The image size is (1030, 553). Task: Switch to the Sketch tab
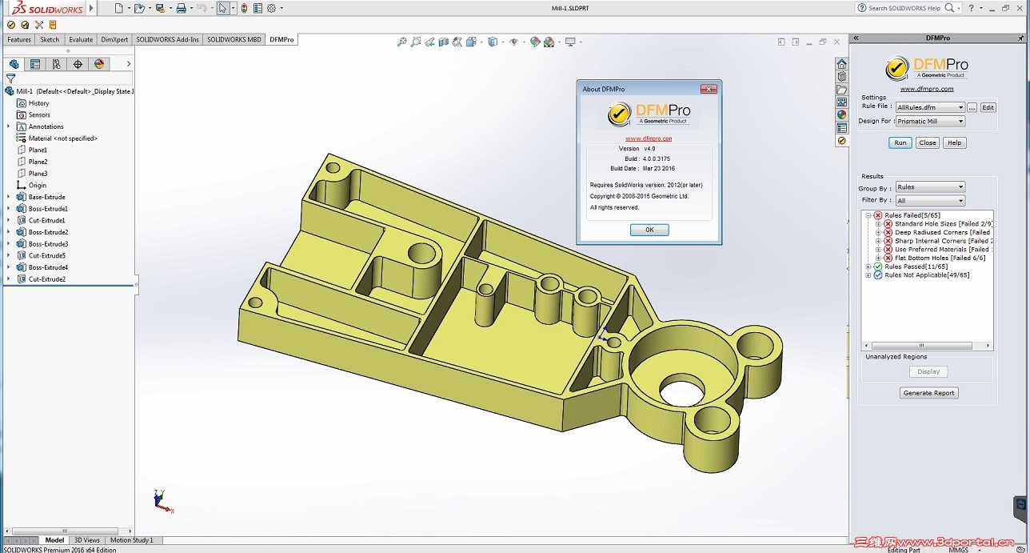point(50,39)
